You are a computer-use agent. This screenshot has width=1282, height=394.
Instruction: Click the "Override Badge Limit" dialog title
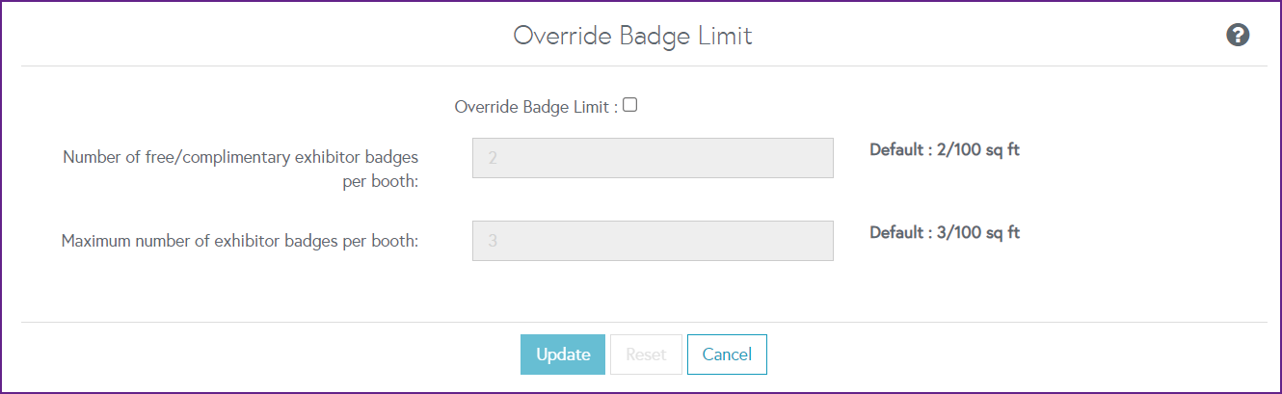click(632, 36)
